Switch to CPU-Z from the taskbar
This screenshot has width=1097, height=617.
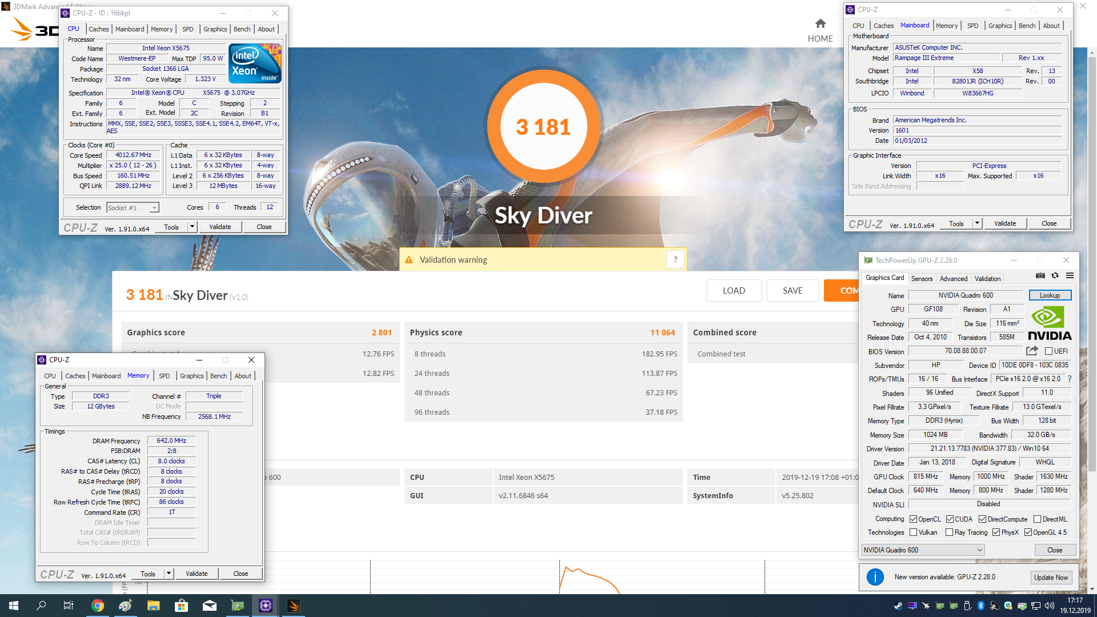click(266, 606)
